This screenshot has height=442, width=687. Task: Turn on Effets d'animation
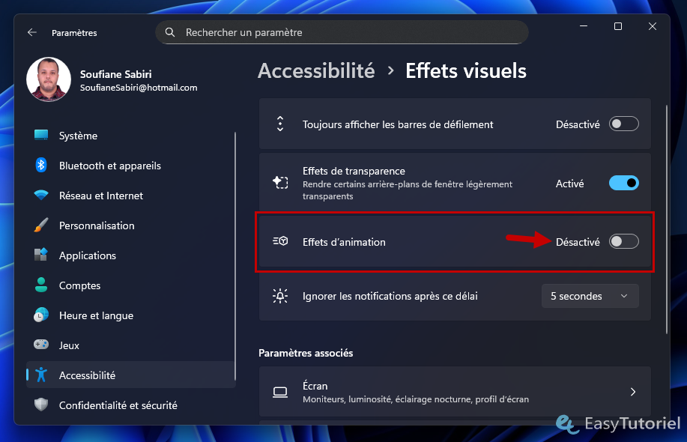pyautogui.click(x=623, y=241)
